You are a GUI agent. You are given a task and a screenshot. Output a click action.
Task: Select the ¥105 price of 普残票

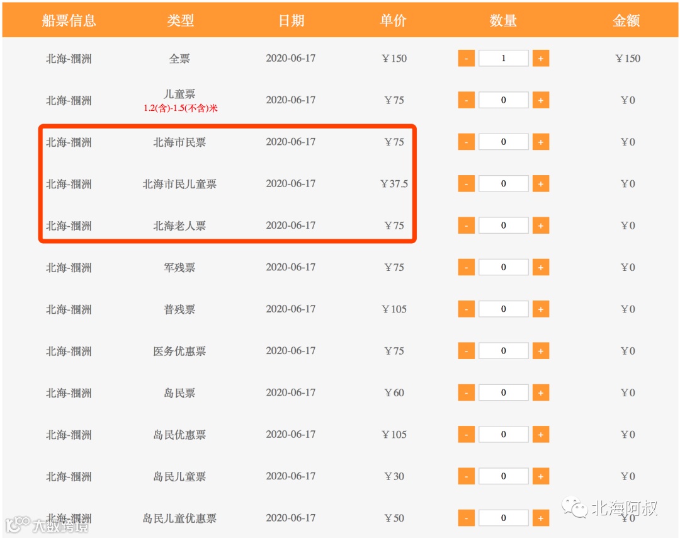pyautogui.click(x=394, y=309)
